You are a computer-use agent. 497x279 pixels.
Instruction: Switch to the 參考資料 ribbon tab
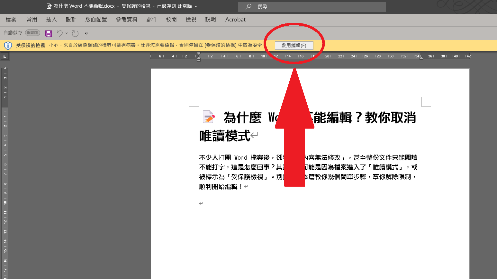click(127, 20)
